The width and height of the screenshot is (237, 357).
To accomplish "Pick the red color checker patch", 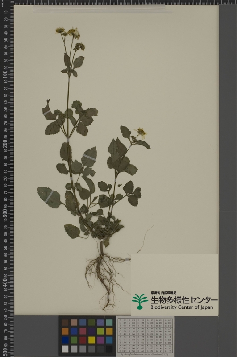I will click(x=83, y=340).
